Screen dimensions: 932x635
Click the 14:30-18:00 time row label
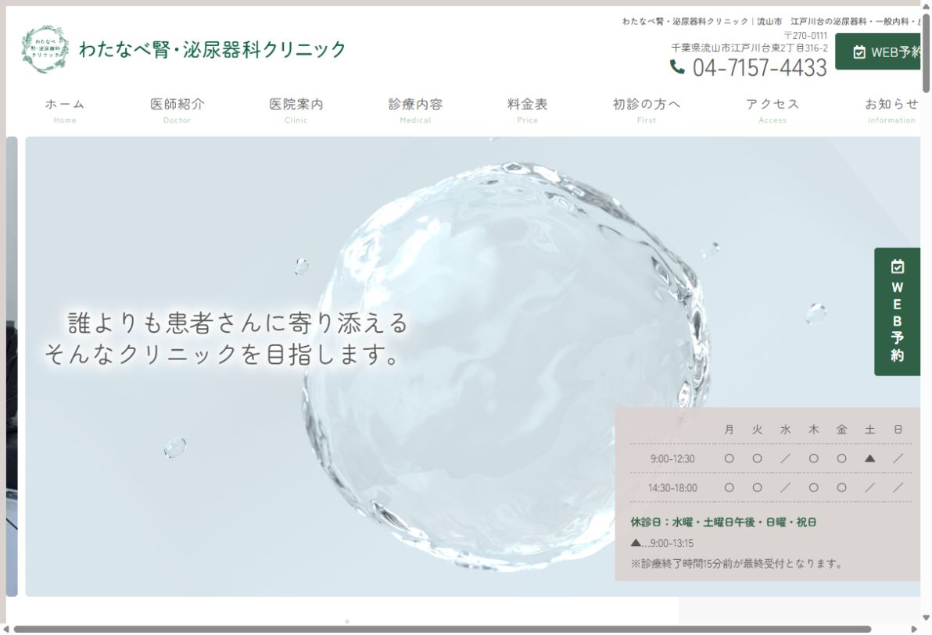pos(672,487)
